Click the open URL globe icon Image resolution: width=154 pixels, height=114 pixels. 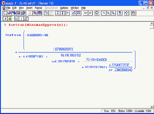tap(14, 13)
